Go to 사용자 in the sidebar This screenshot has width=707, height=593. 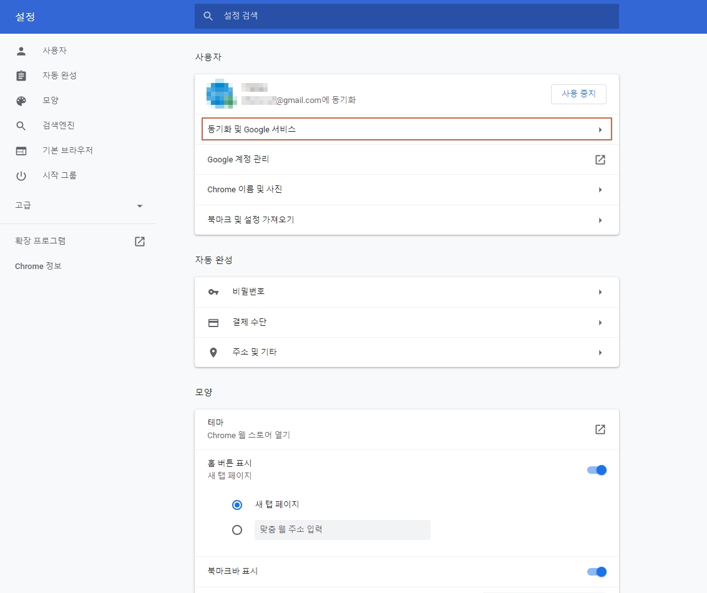[54, 51]
